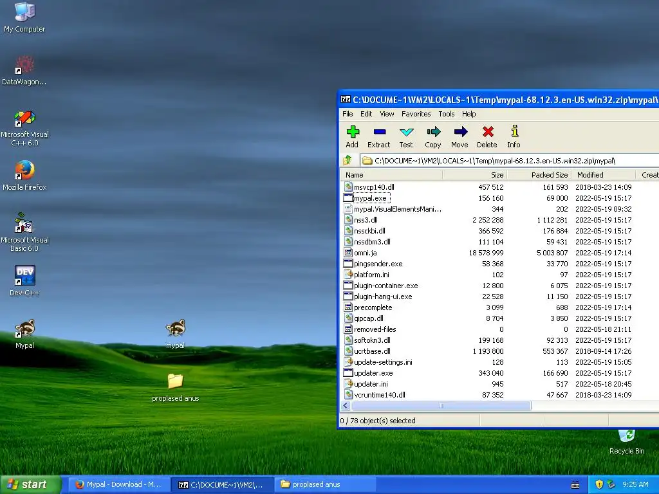The image size is (659, 494).
Task: Click the Add toolbar icon in 7-Zip
Action: click(352, 136)
